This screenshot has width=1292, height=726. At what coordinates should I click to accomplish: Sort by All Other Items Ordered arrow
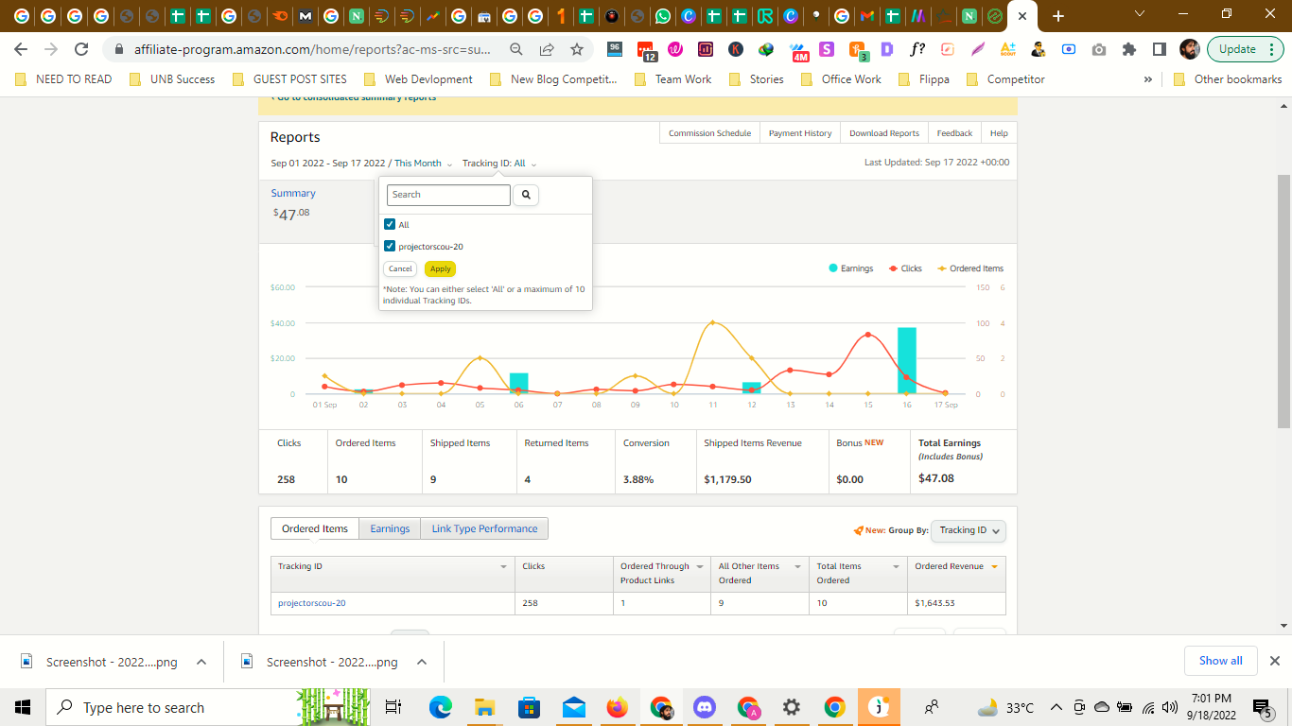[x=796, y=567]
